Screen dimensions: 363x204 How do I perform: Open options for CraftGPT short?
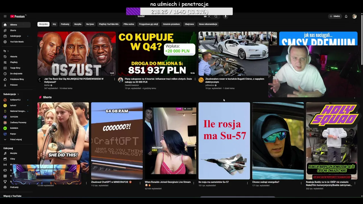(140, 183)
